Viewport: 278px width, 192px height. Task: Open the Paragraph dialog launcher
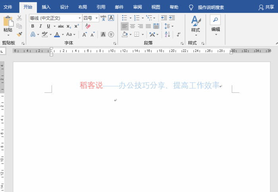(x=182, y=43)
